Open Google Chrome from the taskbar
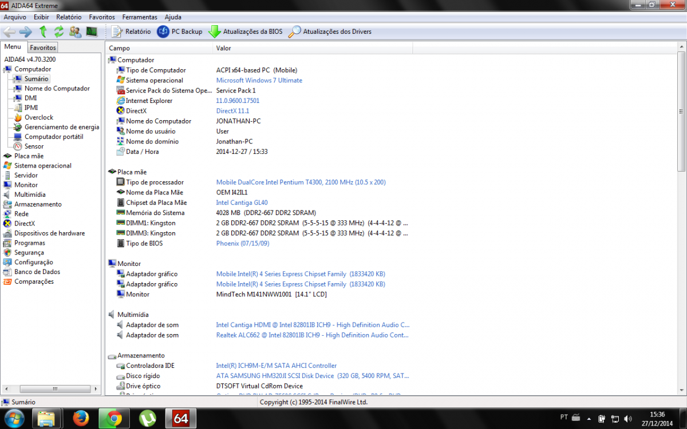Image resolution: width=687 pixels, height=429 pixels. pyautogui.click(x=114, y=419)
